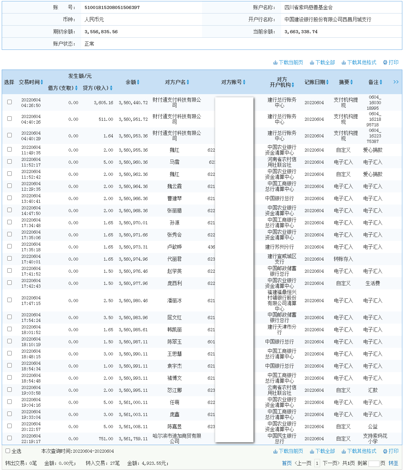The width and height of the screenshot is (403, 470).
Task: Click top 打印 link
Action: (x=394, y=63)
